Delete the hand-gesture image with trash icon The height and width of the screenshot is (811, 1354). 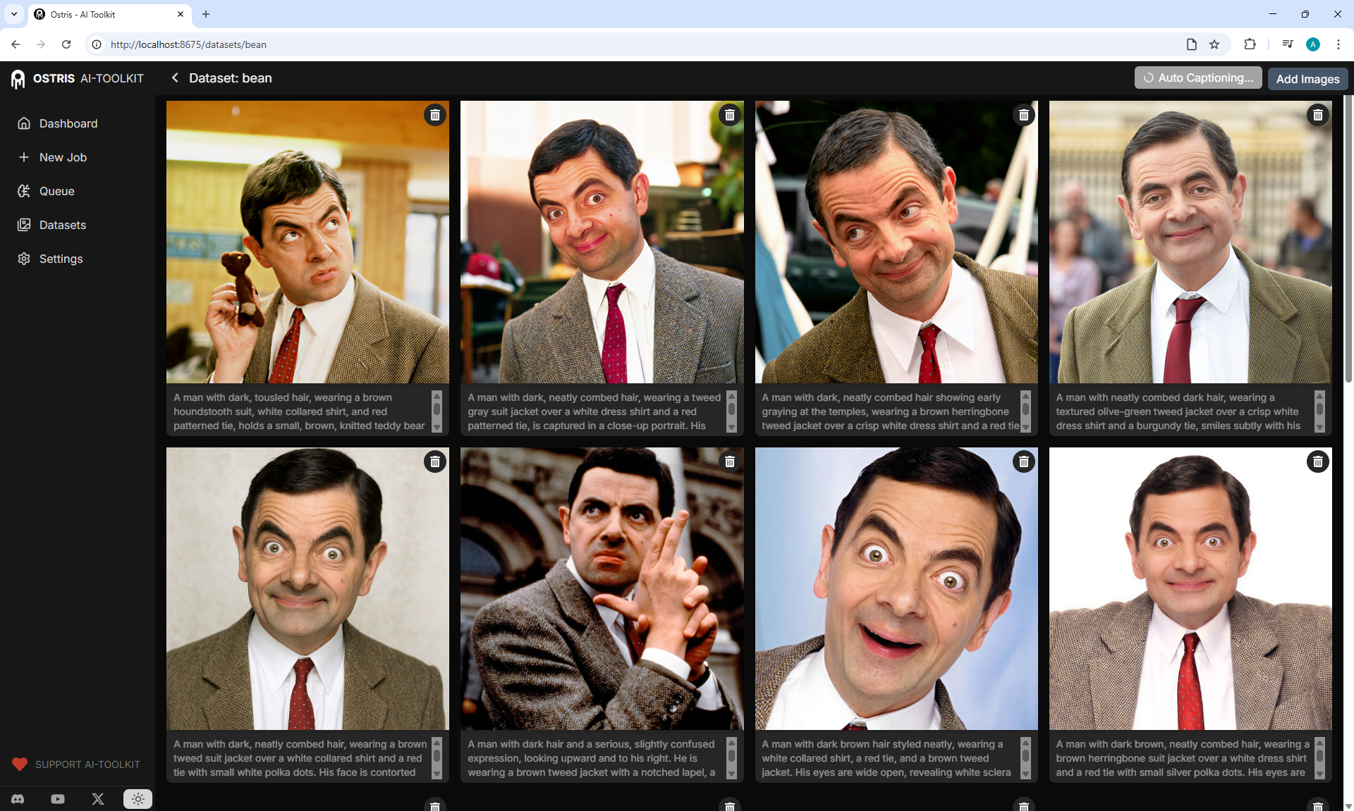729,462
